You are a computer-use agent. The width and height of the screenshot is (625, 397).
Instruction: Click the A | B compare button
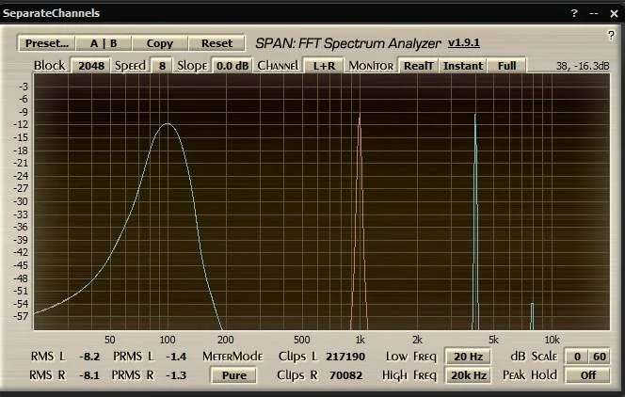pos(104,43)
